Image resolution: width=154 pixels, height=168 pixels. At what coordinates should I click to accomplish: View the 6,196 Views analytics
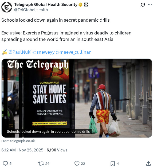point(57,150)
